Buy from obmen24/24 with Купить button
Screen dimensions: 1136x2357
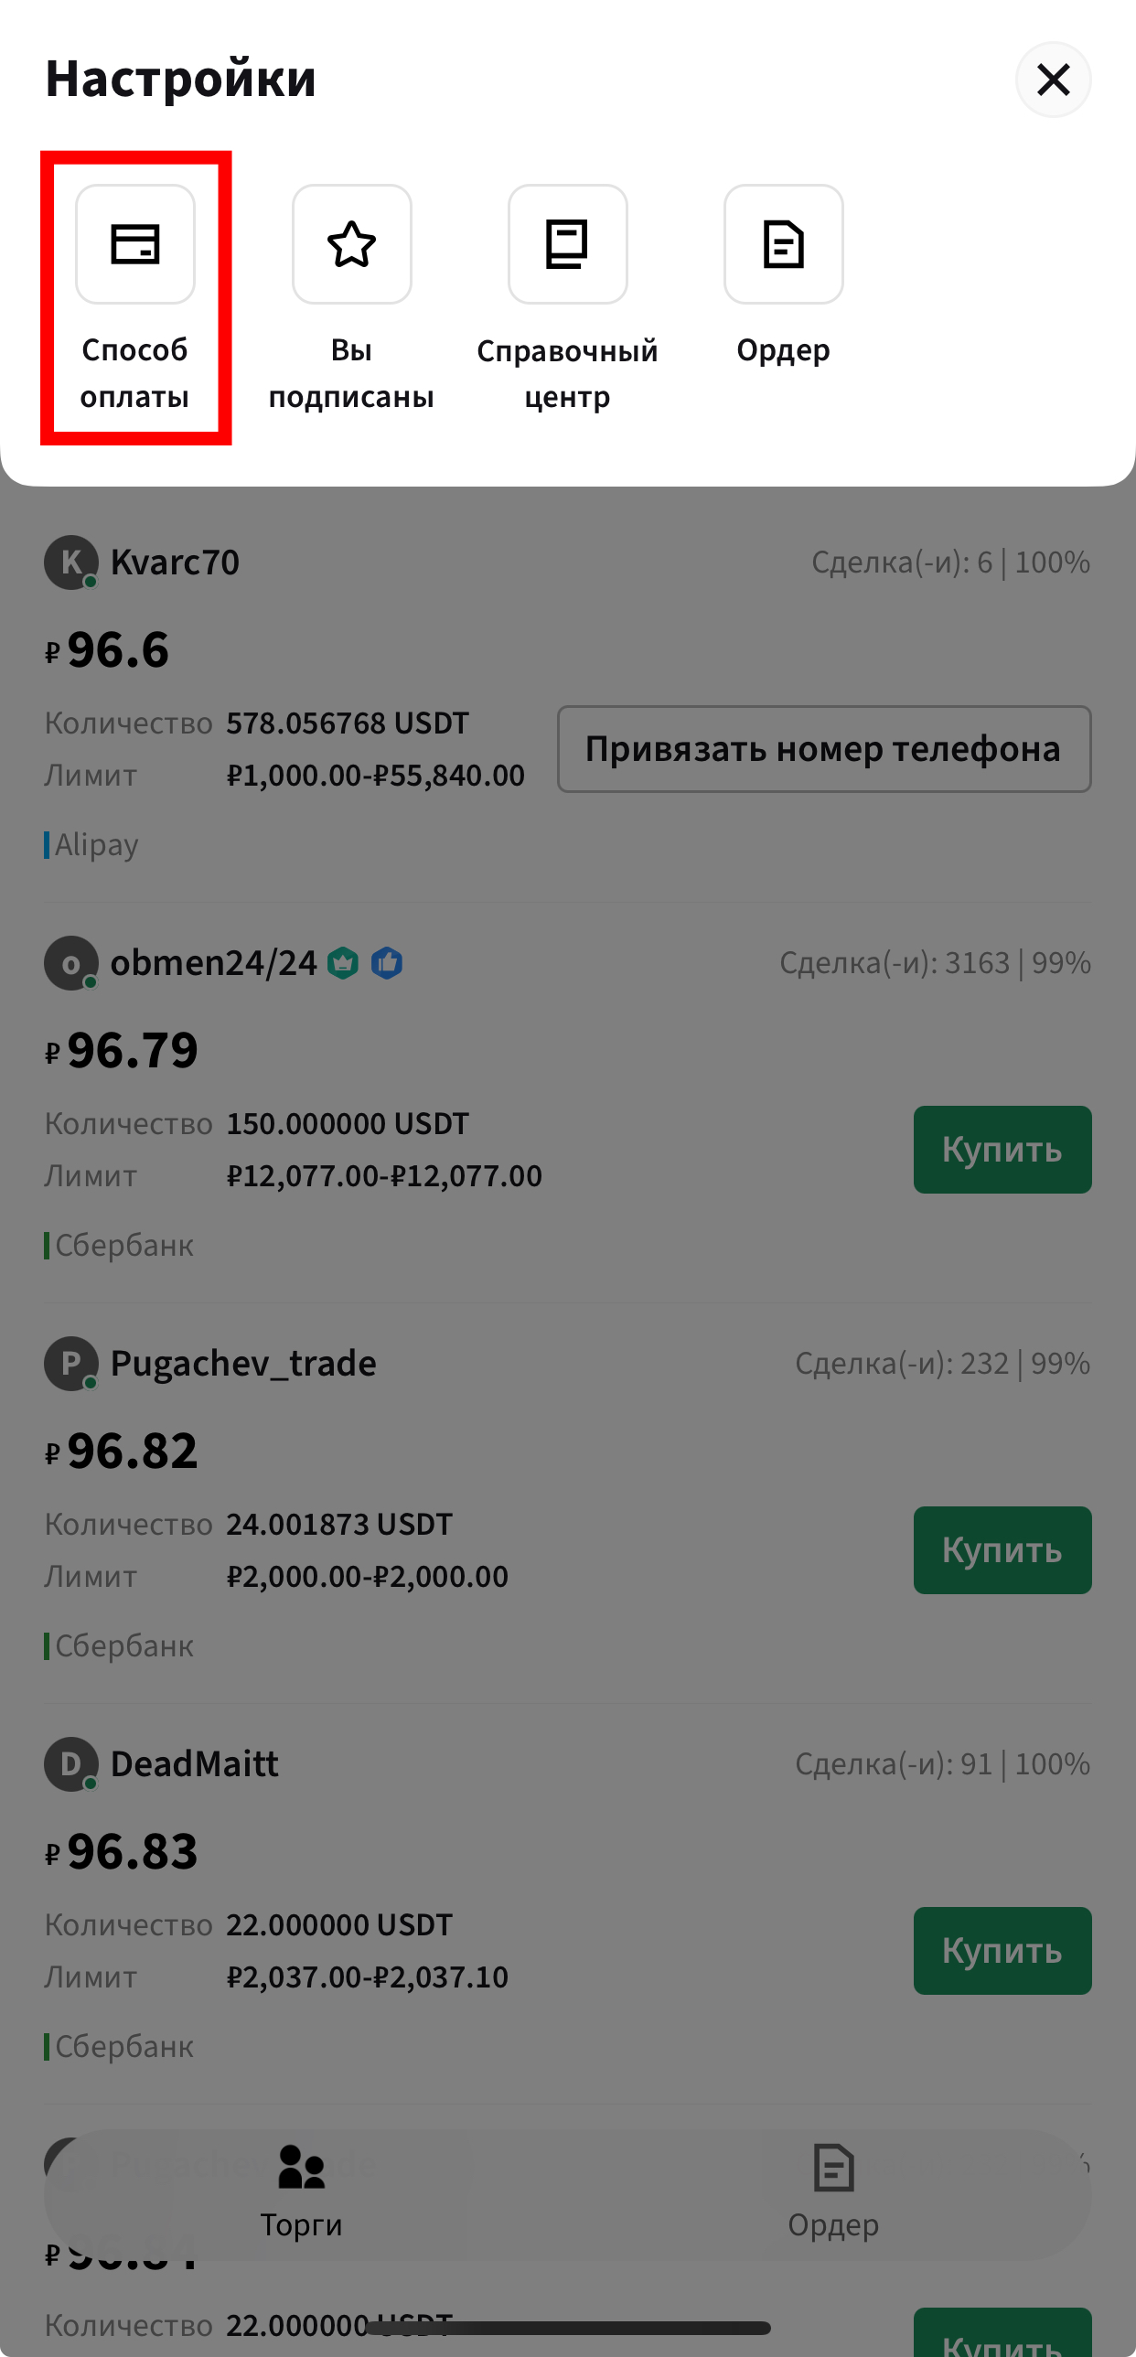pos(1002,1149)
